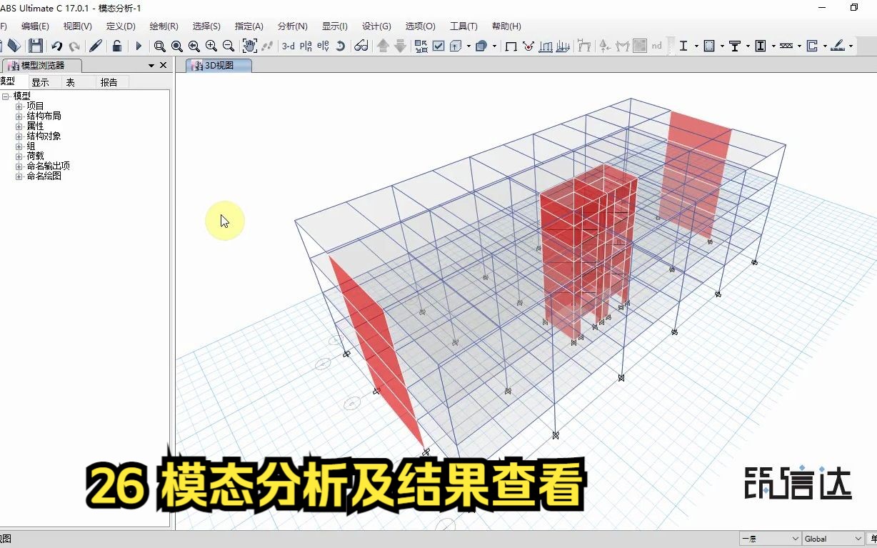The width and height of the screenshot is (877, 548).
Task: Run the analysis with the play button
Action: (x=139, y=46)
